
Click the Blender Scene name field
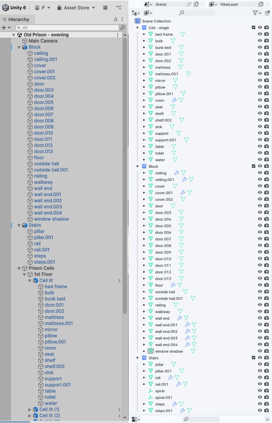(x=170, y=4)
